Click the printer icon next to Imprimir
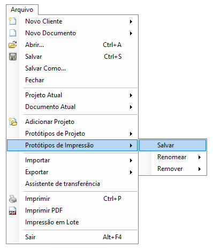Viewport: 213px width, 250px height. point(13,199)
